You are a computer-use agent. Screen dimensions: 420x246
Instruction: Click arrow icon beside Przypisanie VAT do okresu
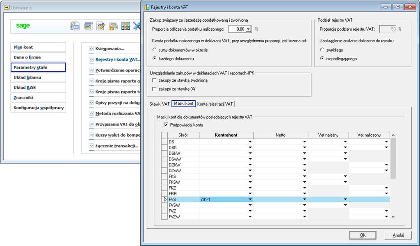click(91, 124)
